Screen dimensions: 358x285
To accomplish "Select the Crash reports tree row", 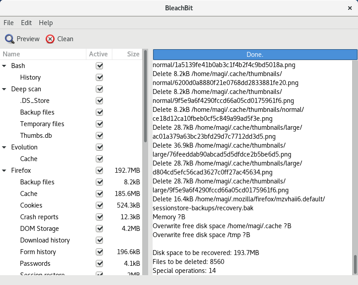I will click(x=71, y=217).
